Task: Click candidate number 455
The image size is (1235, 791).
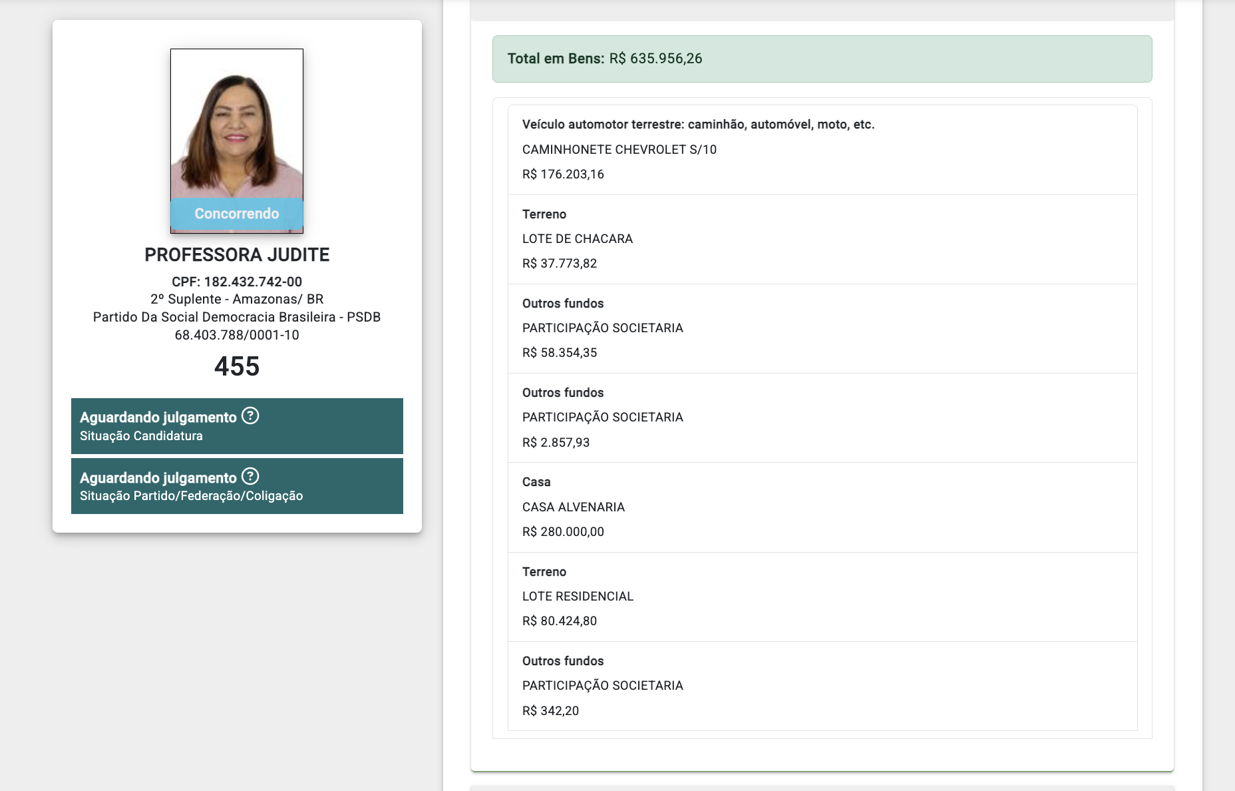Action: click(x=237, y=366)
